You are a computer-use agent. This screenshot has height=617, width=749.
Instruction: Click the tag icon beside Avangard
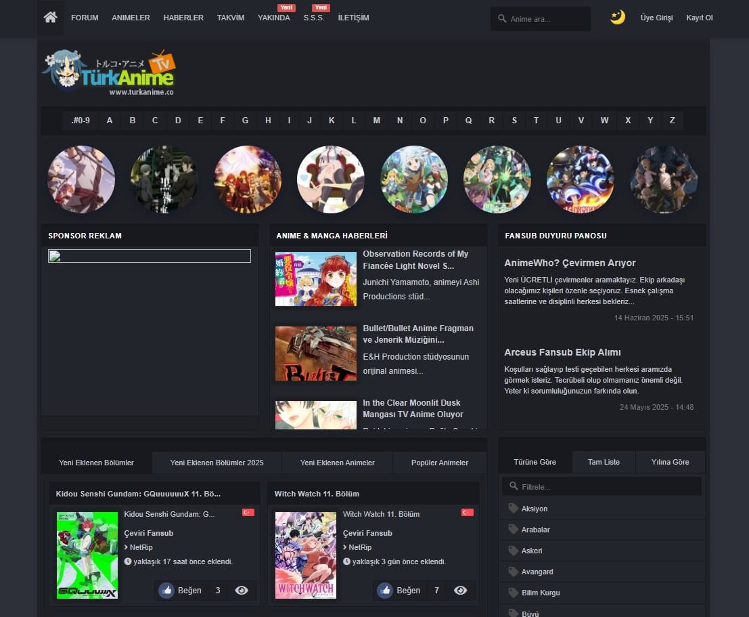point(514,572)
